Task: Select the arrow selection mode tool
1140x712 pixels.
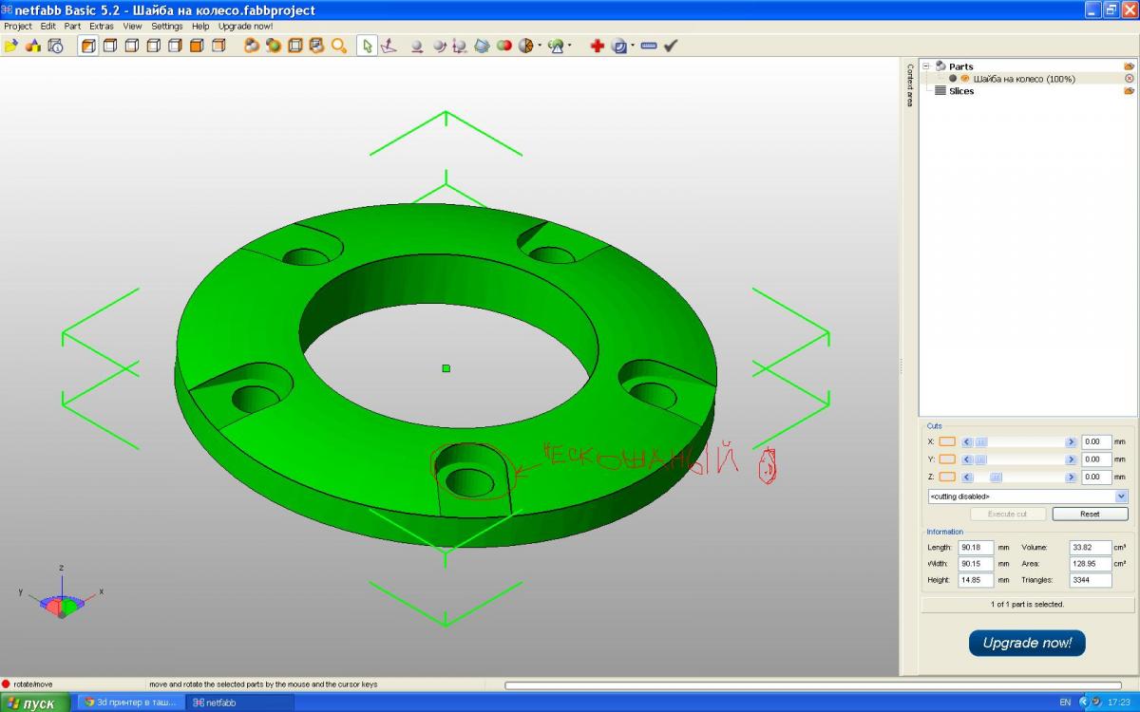Action: (367, 46)
